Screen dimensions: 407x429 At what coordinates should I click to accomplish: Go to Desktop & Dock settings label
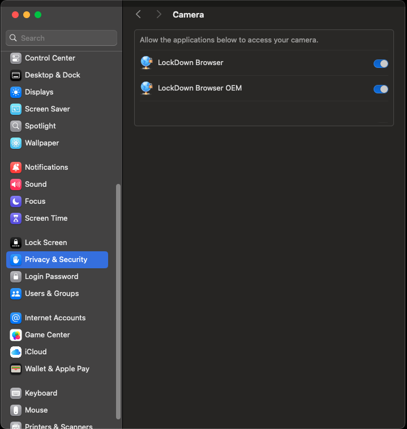[x=53, y=75]
